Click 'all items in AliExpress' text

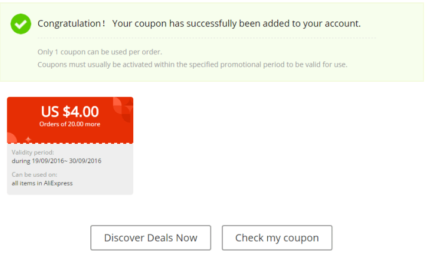click(x=42, y=183)
